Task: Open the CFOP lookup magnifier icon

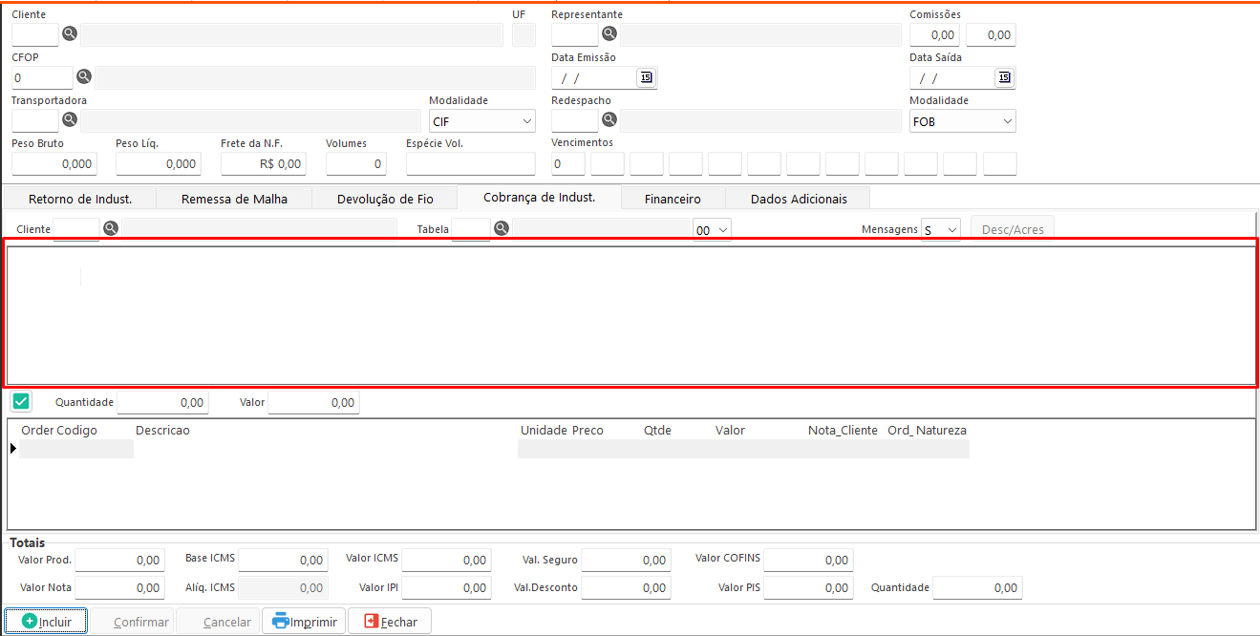Action: pyautogui.click(x=83, y=76)
